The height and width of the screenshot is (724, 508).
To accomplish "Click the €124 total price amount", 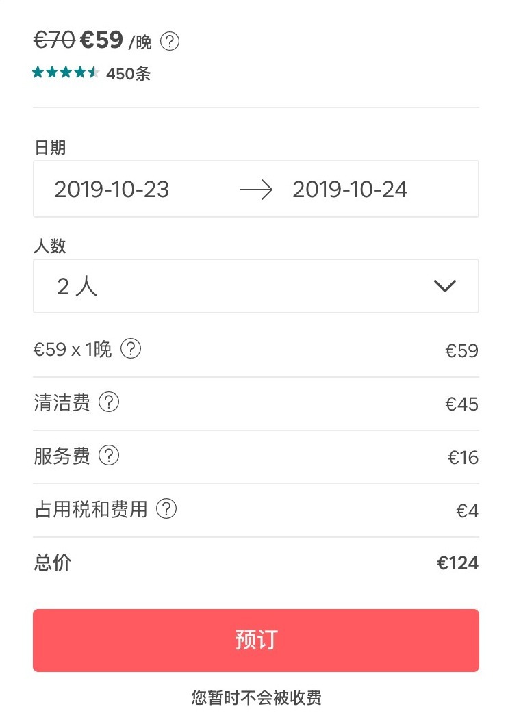I will (458, 563).
